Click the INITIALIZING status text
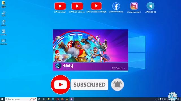This screenshot has width=181, height=101. click(118, 68)
